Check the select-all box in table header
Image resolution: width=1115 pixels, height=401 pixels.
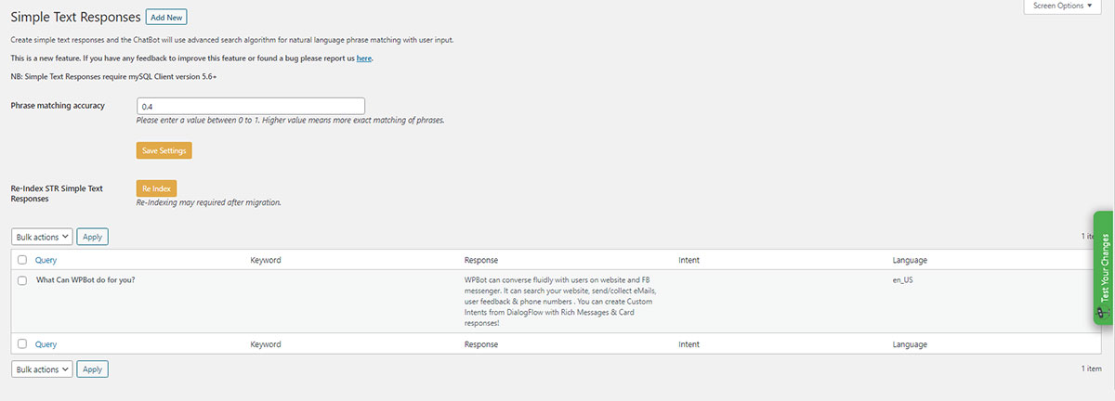pos(22,260)
